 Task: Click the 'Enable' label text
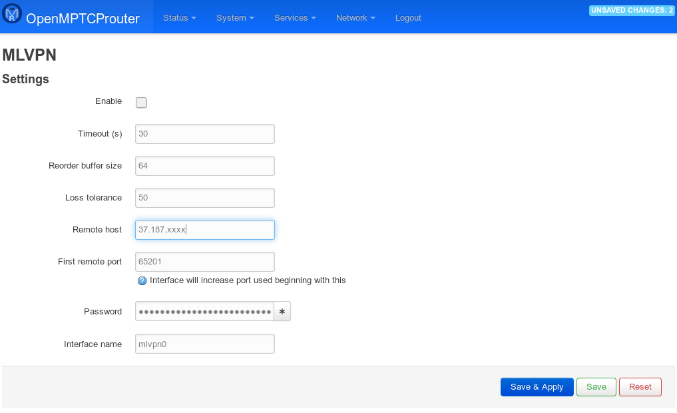[x=109, y=101]
